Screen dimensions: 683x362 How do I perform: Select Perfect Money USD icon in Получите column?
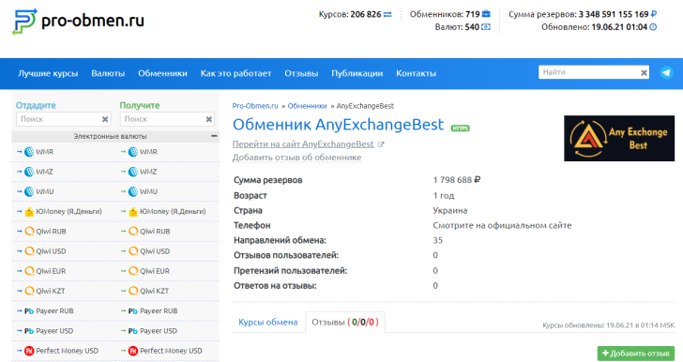pos(133,351)
